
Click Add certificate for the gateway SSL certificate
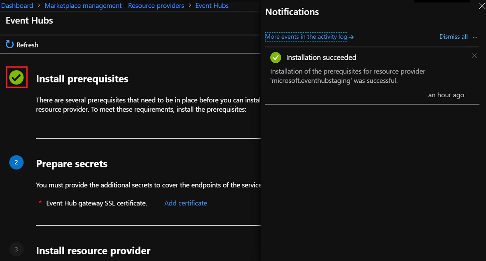[x=185, y=203]
